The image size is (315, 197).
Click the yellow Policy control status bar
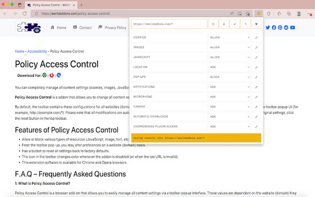pyautogui.click(x=196, y=138)
